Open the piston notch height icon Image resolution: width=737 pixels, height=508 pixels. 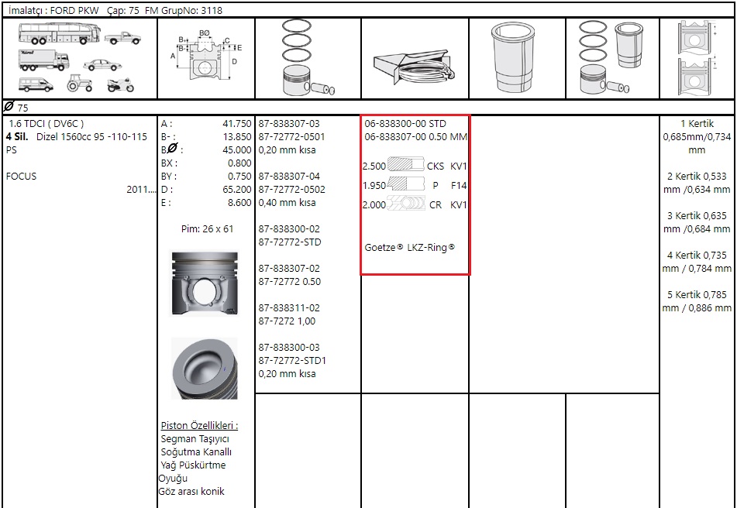coord(697,58)
